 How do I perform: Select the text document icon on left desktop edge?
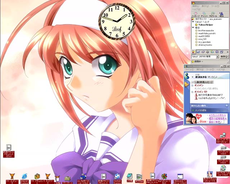(9, 151)
